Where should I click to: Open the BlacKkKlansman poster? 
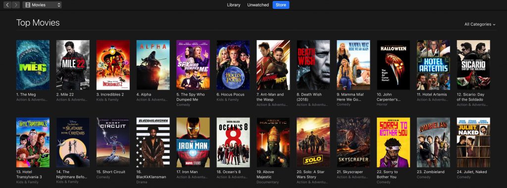[x=153, y=142]
